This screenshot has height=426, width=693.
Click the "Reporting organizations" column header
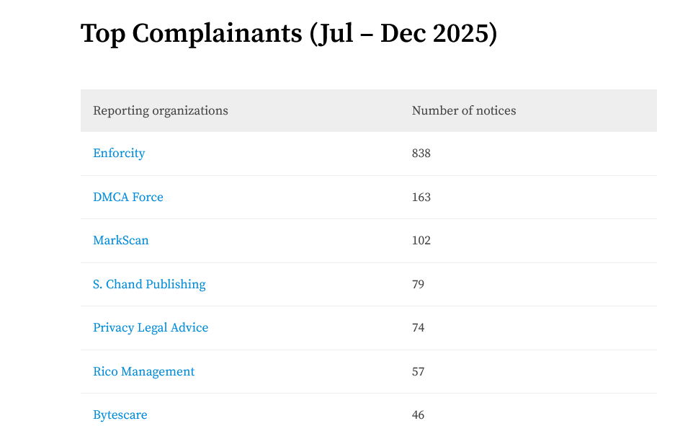tap(161, 111)
